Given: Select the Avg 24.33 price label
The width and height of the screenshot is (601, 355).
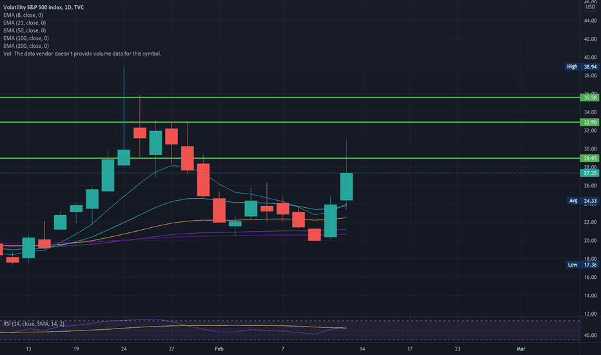Looking at the screenshot, I should pos(582,201).
